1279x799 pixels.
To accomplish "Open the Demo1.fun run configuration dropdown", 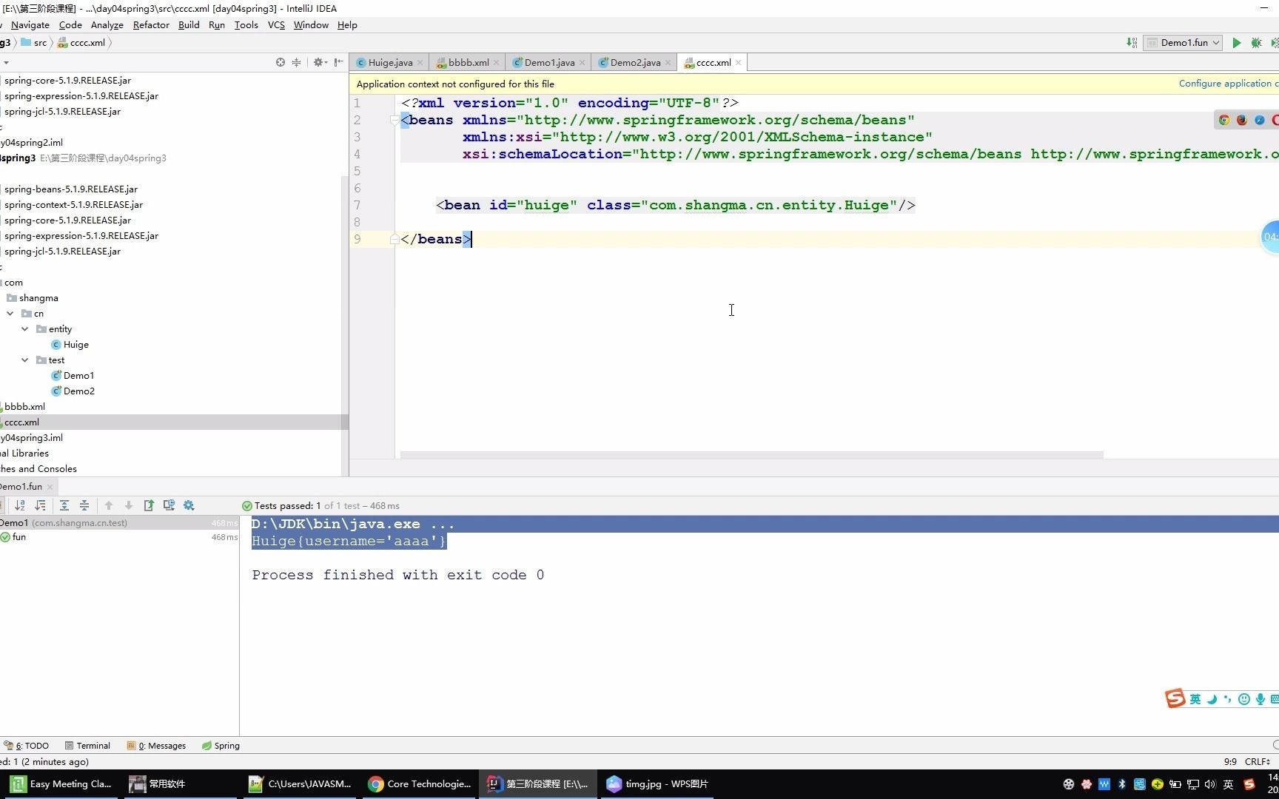I will [1183, 43].
